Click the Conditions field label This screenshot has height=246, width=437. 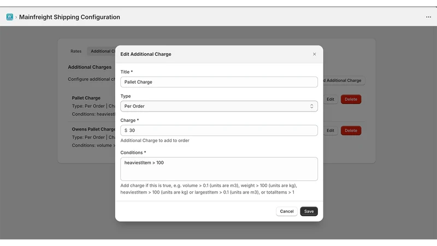133,153
